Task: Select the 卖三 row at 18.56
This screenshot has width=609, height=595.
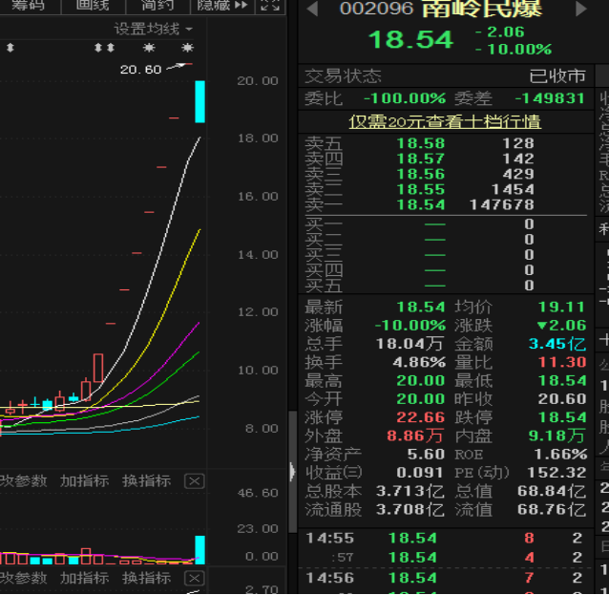Action: pos(446,174)
